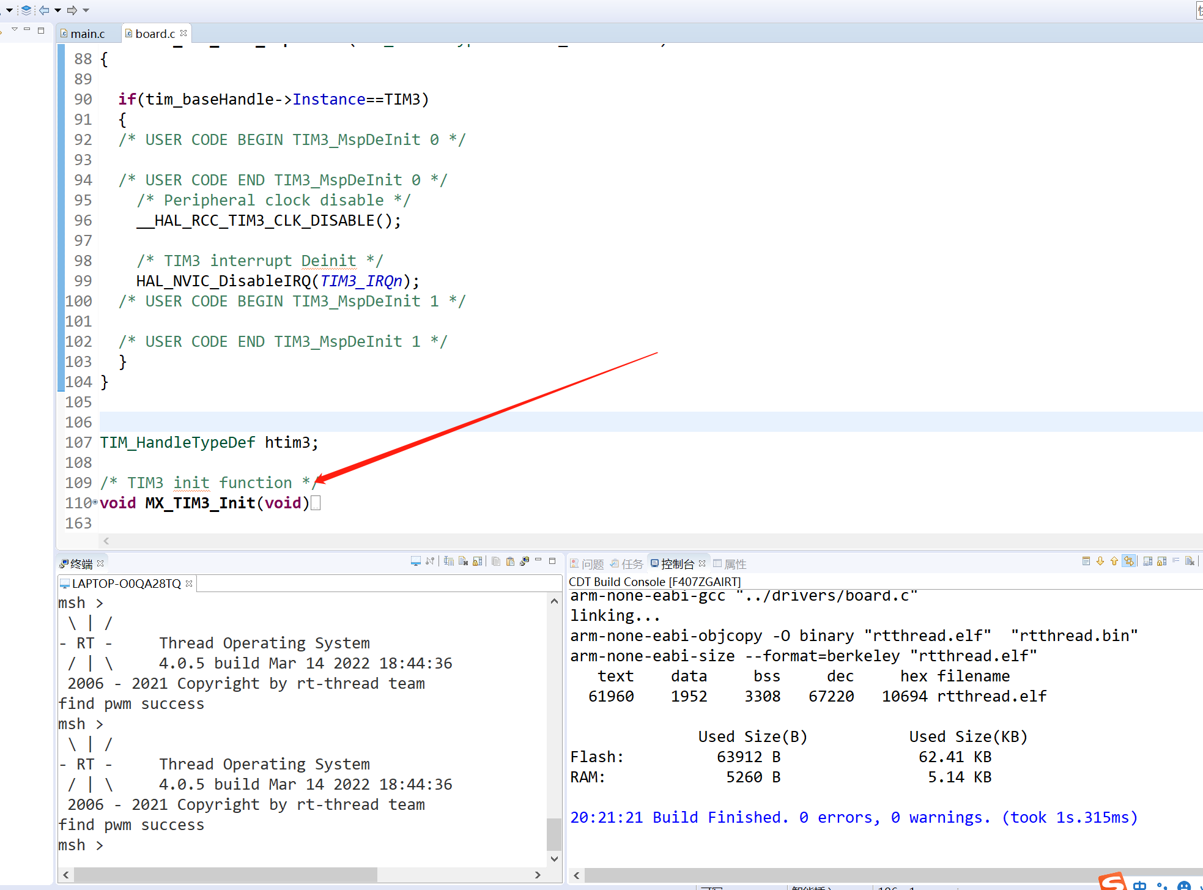Viewport: 1203px width, 890px height.
Task: Click the paste icon in terminal toolbar
Action: point(510,562)
